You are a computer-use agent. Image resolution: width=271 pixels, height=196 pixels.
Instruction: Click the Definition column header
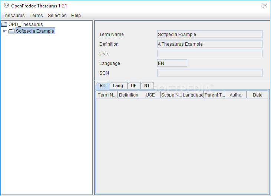(x=128, y=95)
